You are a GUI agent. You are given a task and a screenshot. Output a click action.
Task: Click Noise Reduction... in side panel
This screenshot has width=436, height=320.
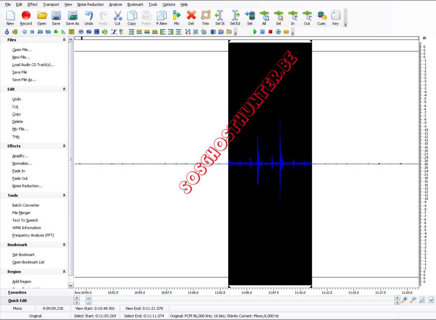tap(27, 186)
